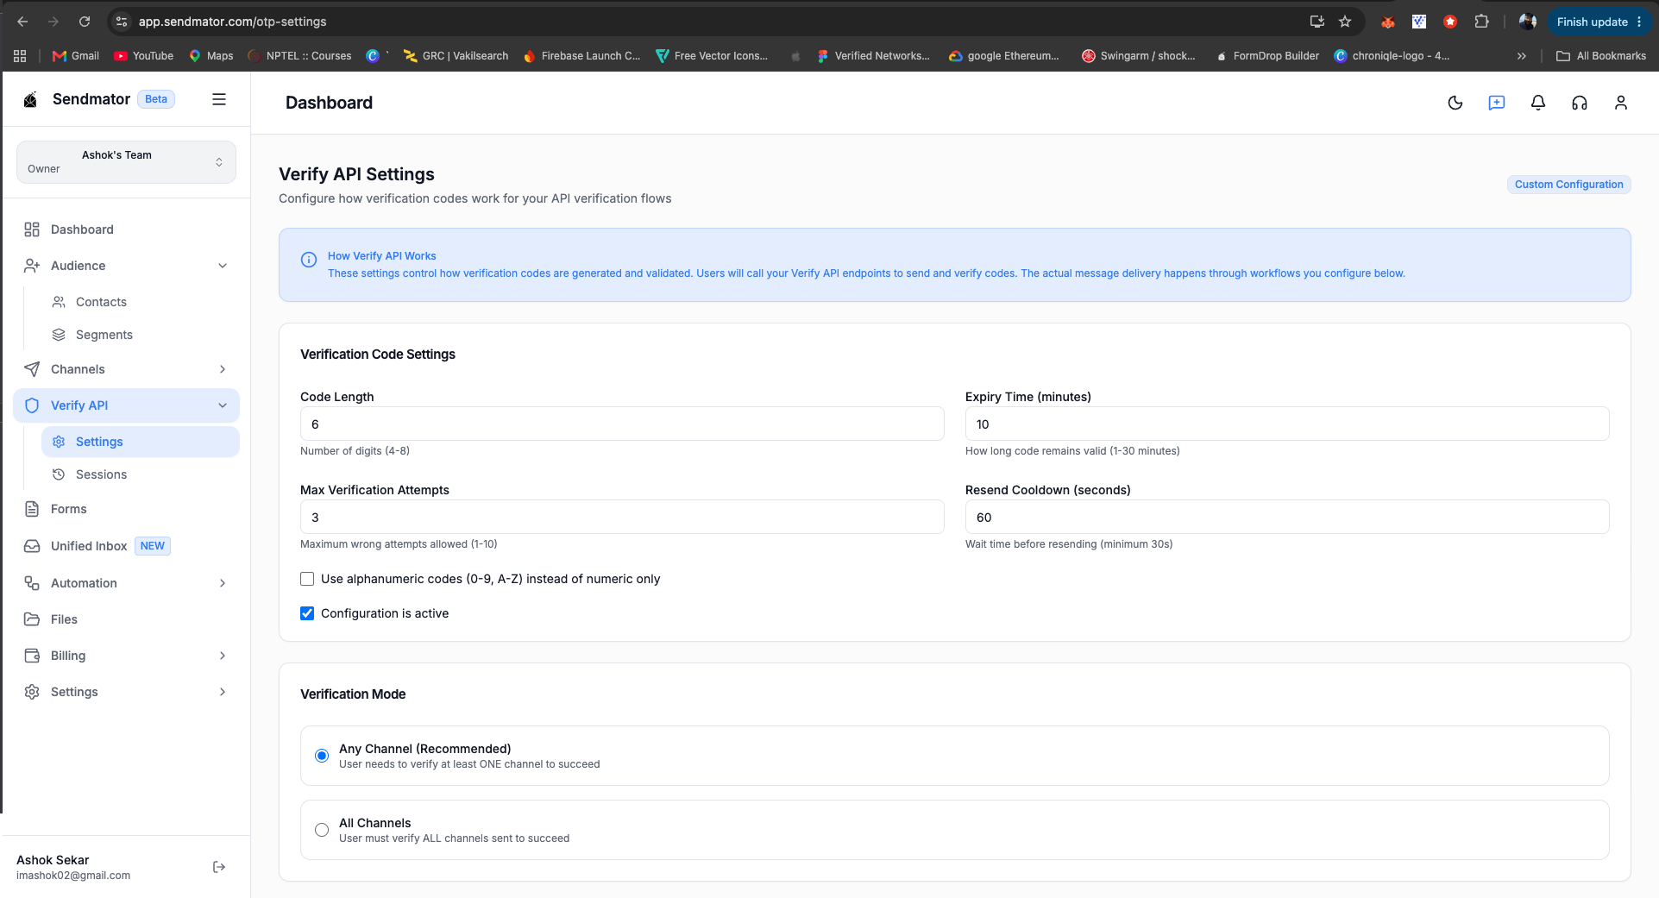Open the feedback message-plus icon
Image resolution: width=1659 pixels, height=898 pixels.
pyautogui.click(x=1497, y=103)
